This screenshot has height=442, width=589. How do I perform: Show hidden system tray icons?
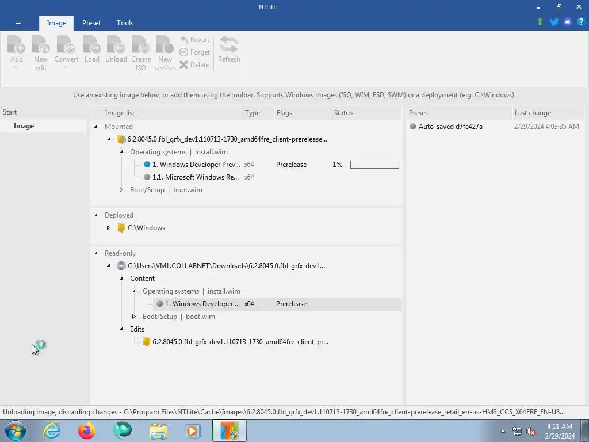coord(503,431)
